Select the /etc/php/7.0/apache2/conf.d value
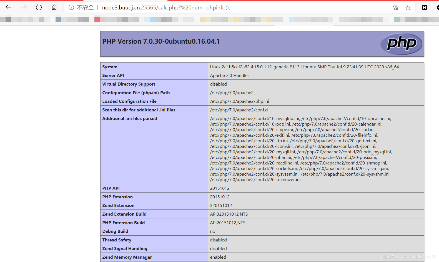The image size is (439, 262). (x=239, y=110)
